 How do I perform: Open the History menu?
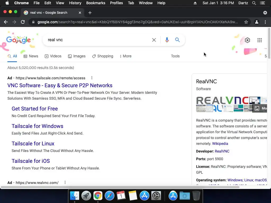(75, 3)
